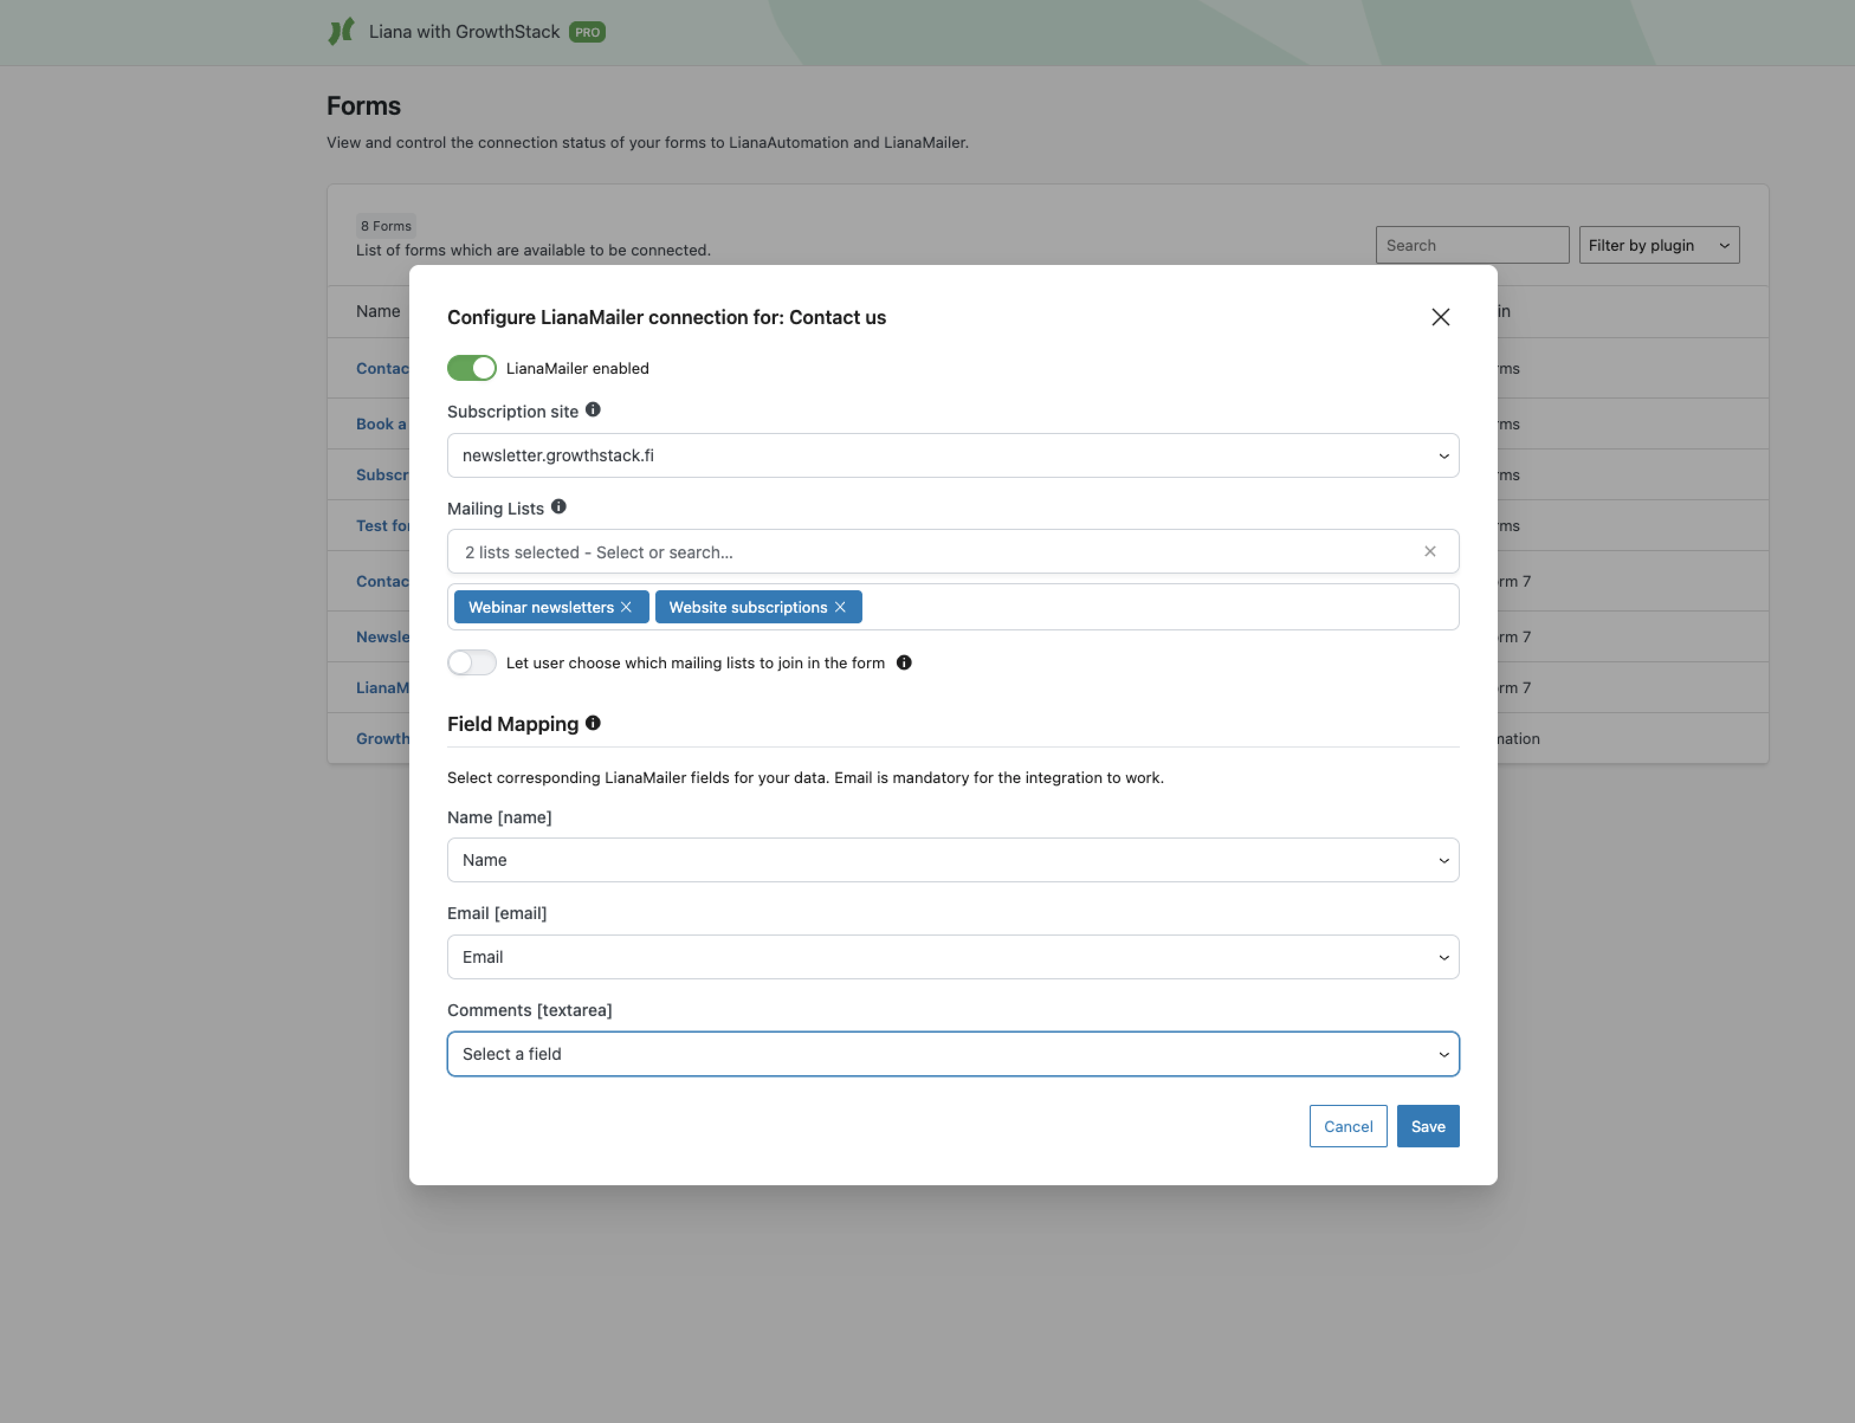Click the Field Mapping info icon

coord(593,723)
